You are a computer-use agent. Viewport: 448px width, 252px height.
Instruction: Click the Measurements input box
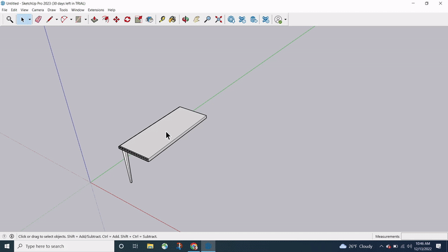[x=424, y=236]
